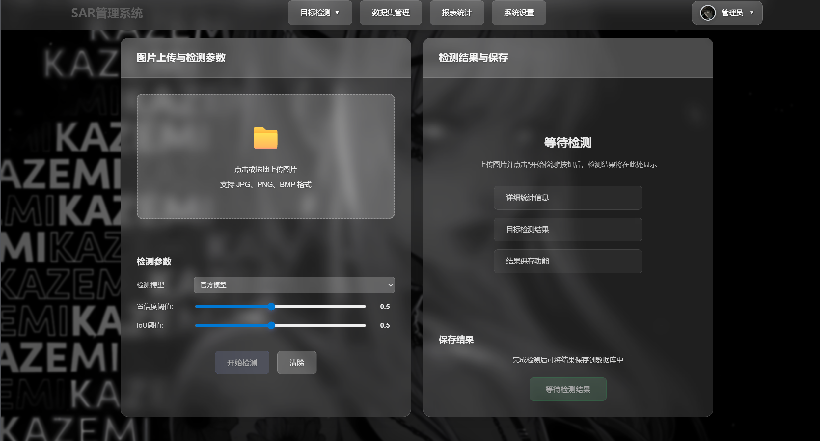Click the yellow folder upload icon

[265, 138]
